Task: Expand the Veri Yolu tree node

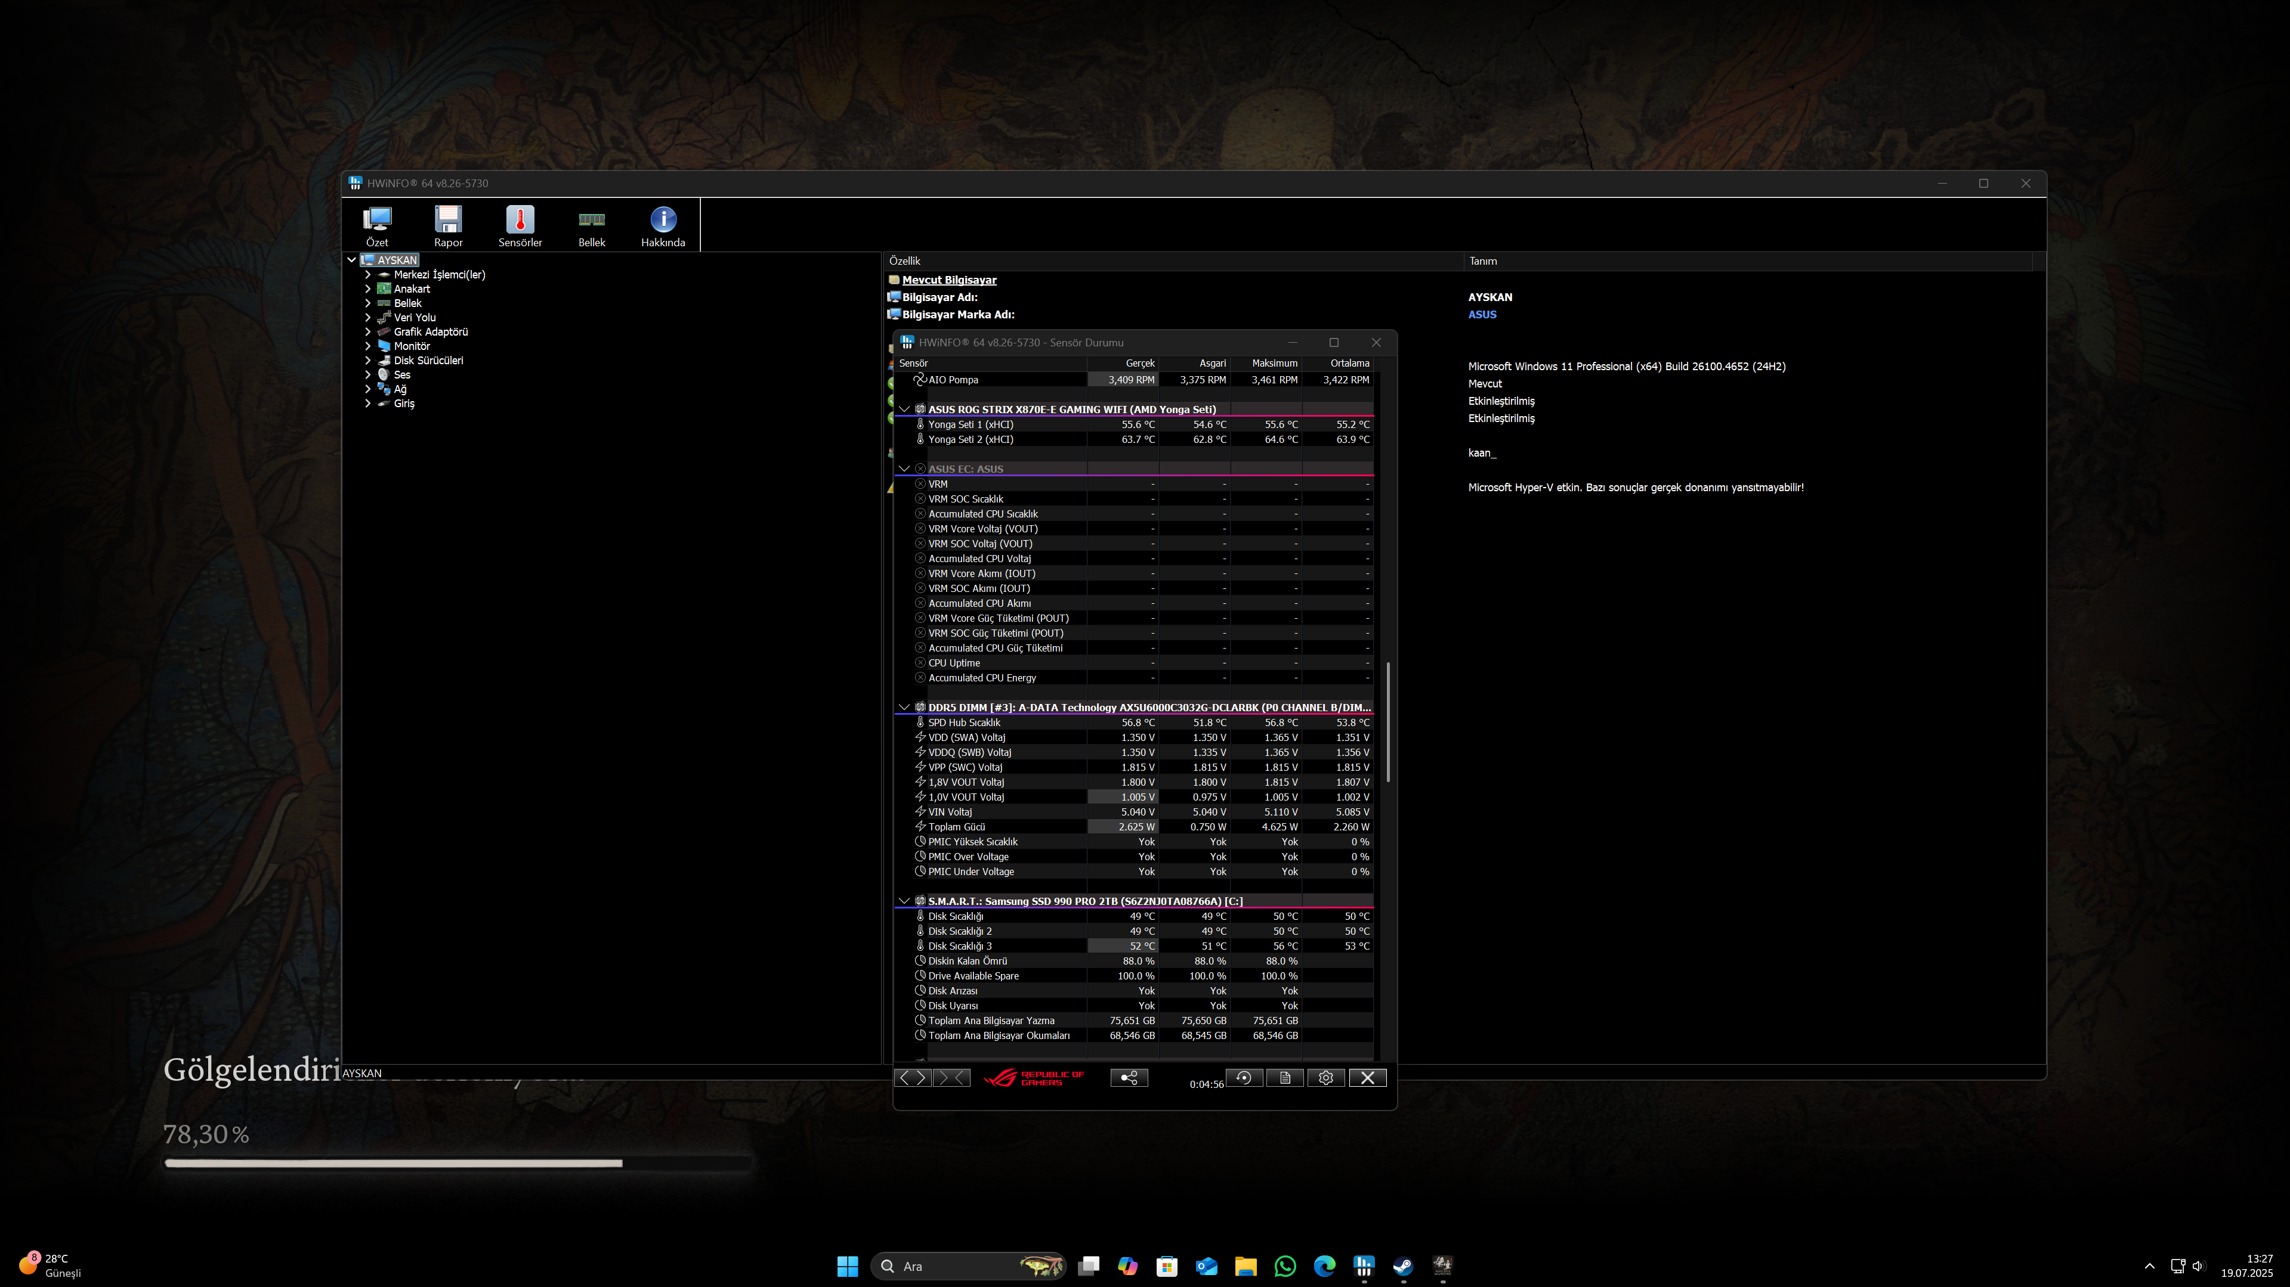Action: [368, 317]
